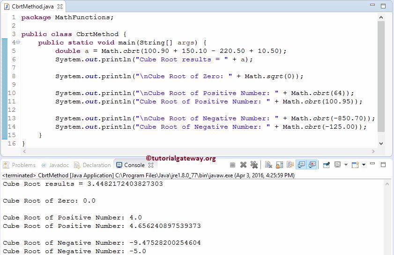
Task: Click 'Math.cbrt(-850.70)' on line 13
Action: point(329,118)
